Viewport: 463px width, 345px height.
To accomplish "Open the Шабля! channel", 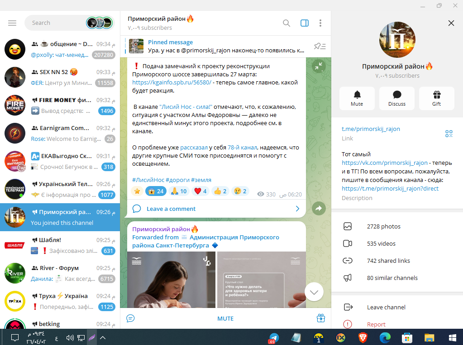I will 60,245.
